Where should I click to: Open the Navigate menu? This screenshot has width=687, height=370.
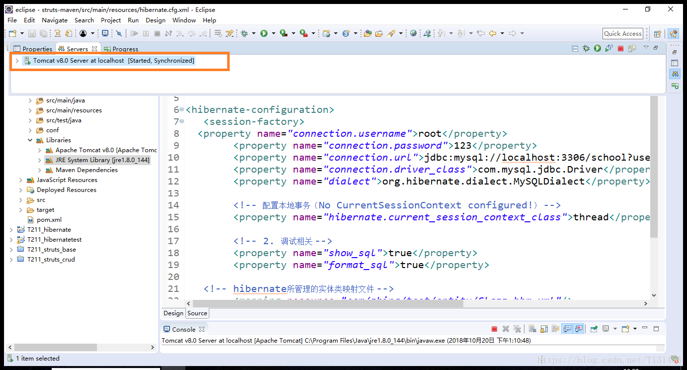(x=55, y=20)
